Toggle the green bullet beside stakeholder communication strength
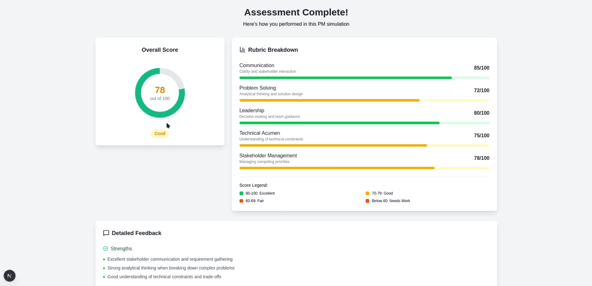Viewport: 592px width, 286px height. pyautogui.click(x=103, y=259)
